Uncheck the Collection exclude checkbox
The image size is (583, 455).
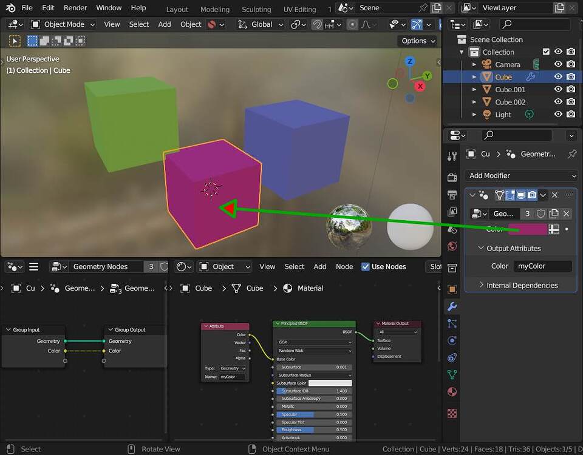tap(546, 52)
